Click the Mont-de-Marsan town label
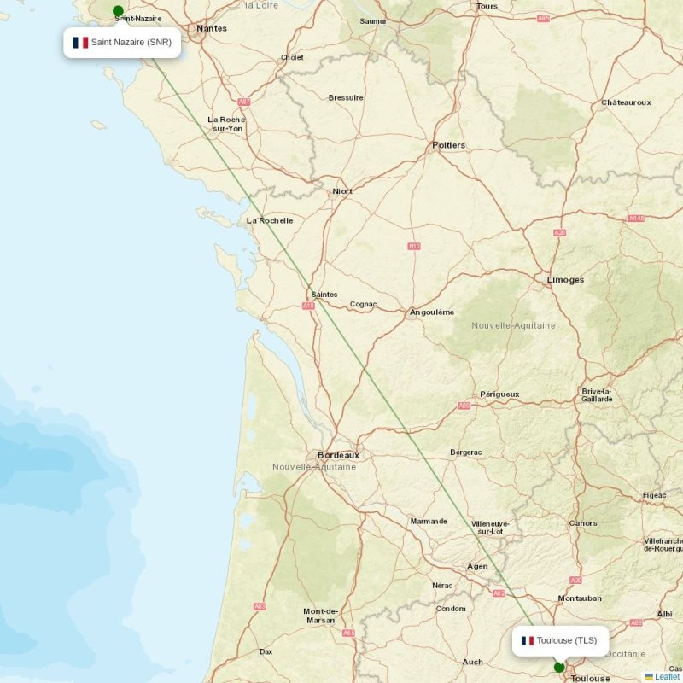Screen dimensions: 683x683 [x=321, y=616]
